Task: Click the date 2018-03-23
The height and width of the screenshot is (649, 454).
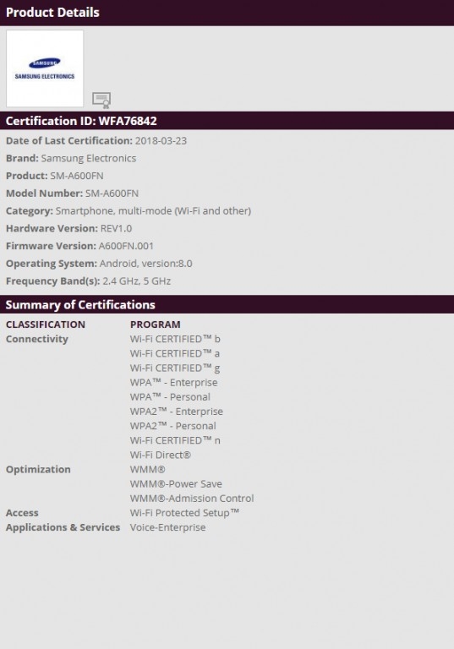Action: tap(161, 141)
